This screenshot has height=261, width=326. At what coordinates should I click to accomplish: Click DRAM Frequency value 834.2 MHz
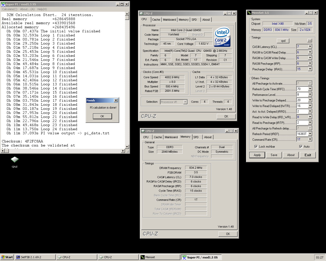(x=196, y=168)
